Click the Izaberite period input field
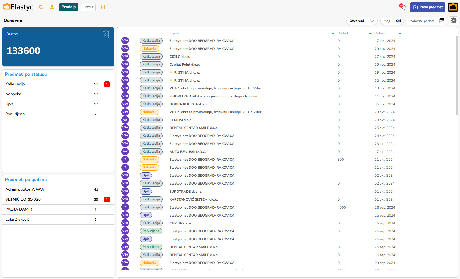The image size is (460, 279). (422, 21)
